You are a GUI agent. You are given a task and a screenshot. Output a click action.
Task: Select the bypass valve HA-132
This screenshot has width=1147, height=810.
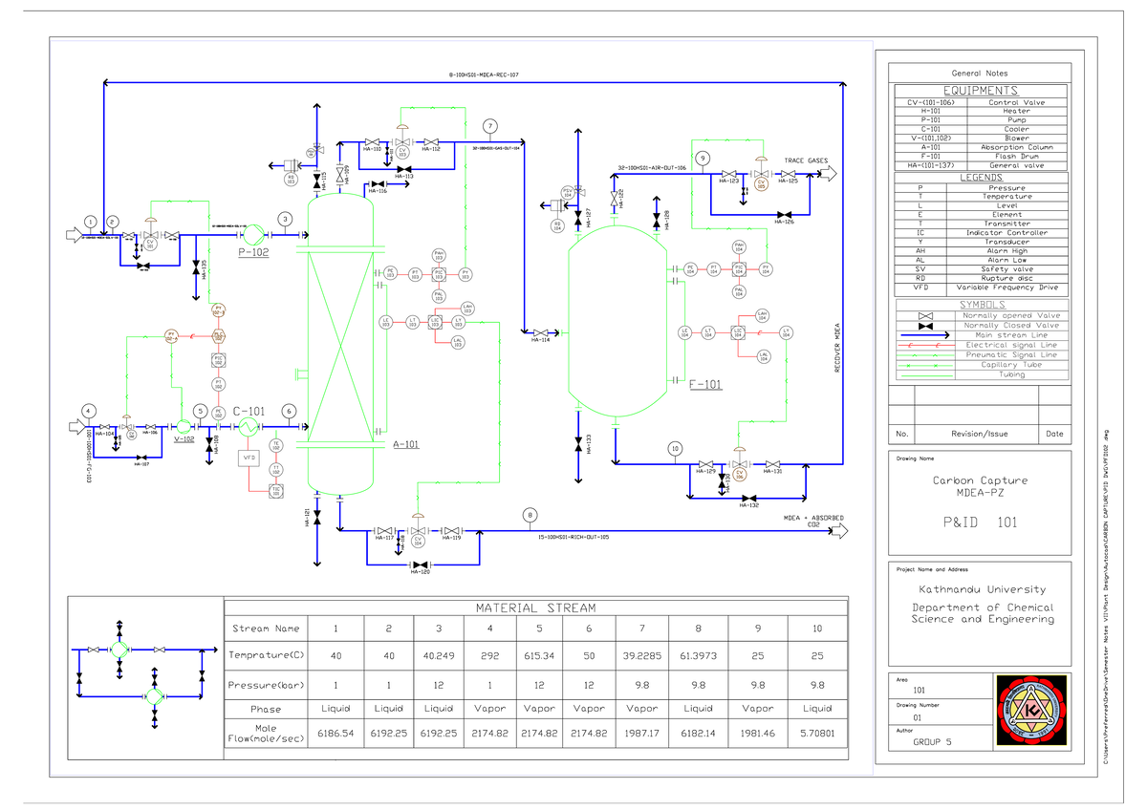pyautogui.click(x=747, y=498)
